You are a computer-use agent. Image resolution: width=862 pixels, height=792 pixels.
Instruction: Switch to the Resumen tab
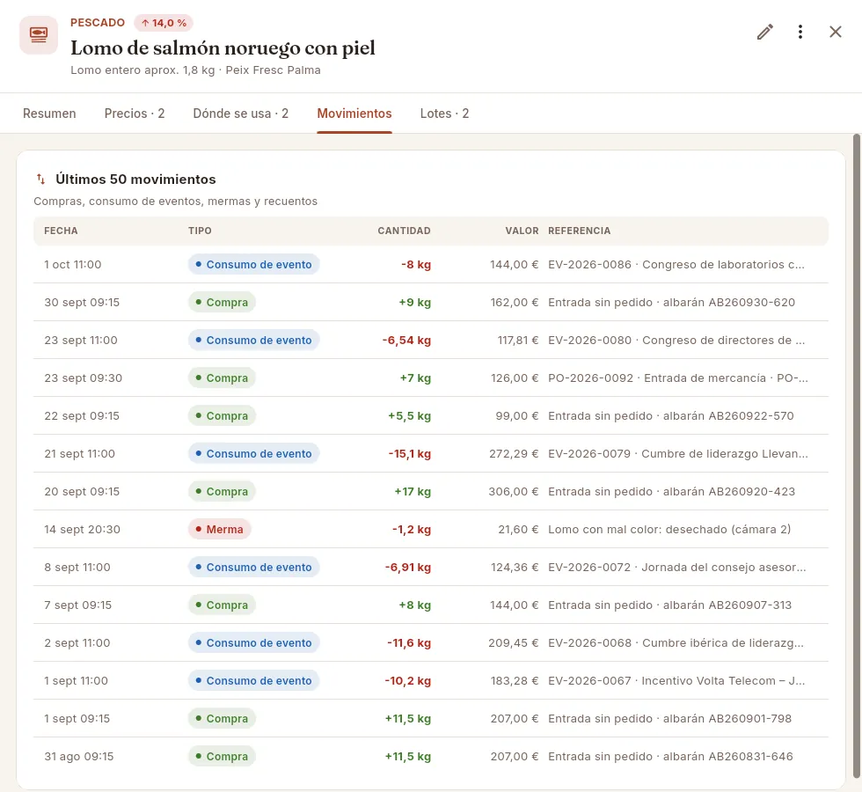49,114
